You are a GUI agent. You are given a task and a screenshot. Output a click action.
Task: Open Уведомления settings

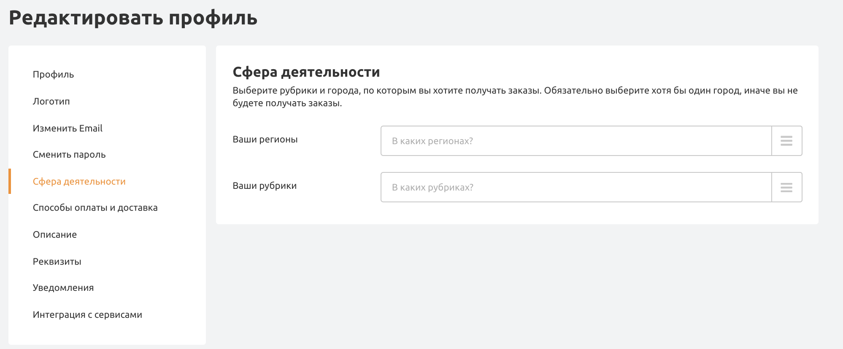click(63, 288)
